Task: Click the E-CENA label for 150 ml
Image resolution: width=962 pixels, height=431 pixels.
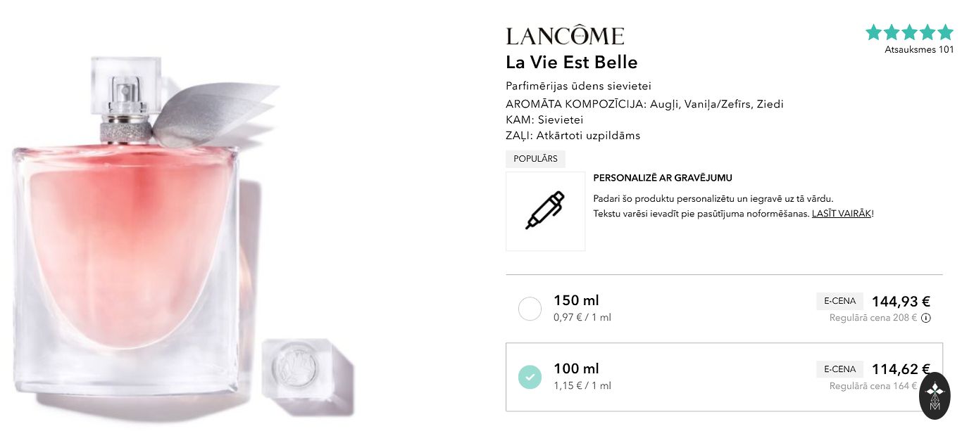Action: click(x=839, y=301)
